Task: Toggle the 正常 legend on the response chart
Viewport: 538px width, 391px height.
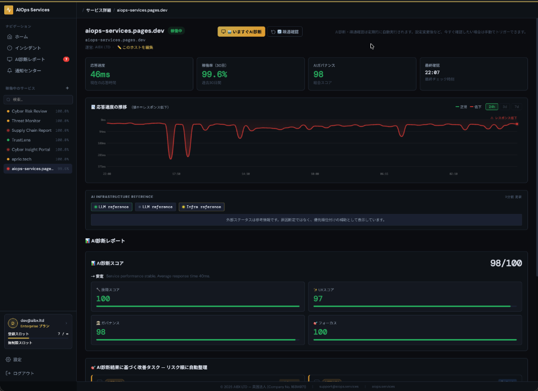Action: [461, 107]
